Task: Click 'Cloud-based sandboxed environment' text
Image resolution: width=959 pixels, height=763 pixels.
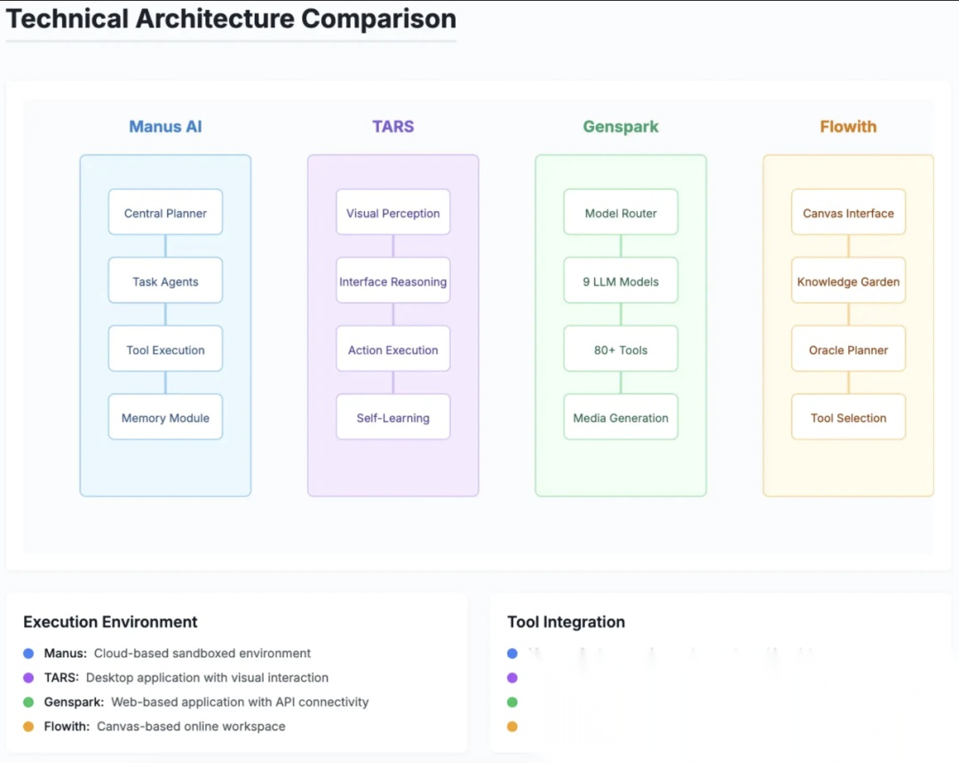Action: click(202, 653)
